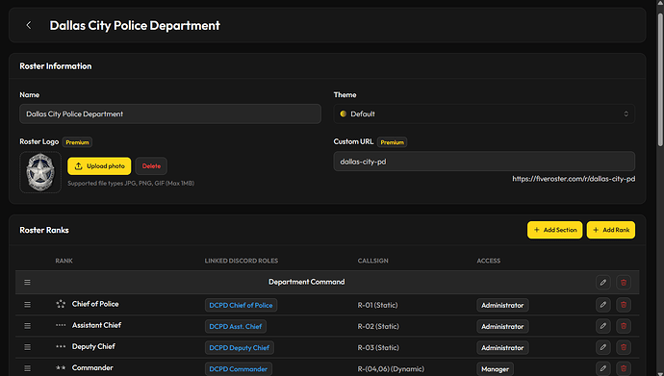Image resolution: width=664 pixels, height=376 pixels.
Task: Edit the Deputy Chief rank
Action: tap(603, 347)
